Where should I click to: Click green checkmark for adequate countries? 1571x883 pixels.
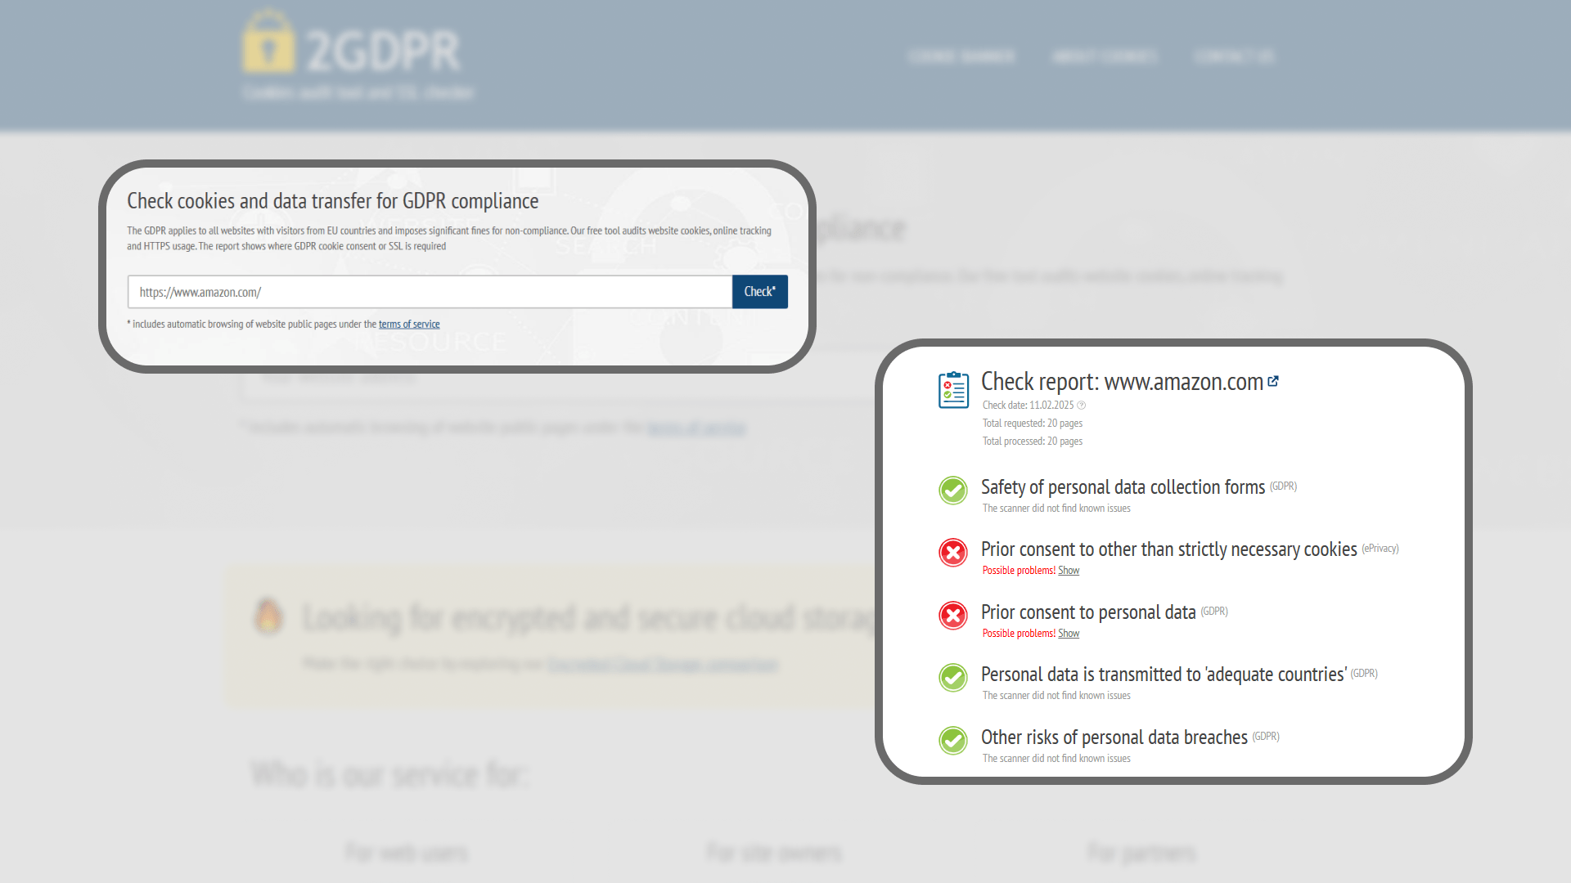coord(953,678)
